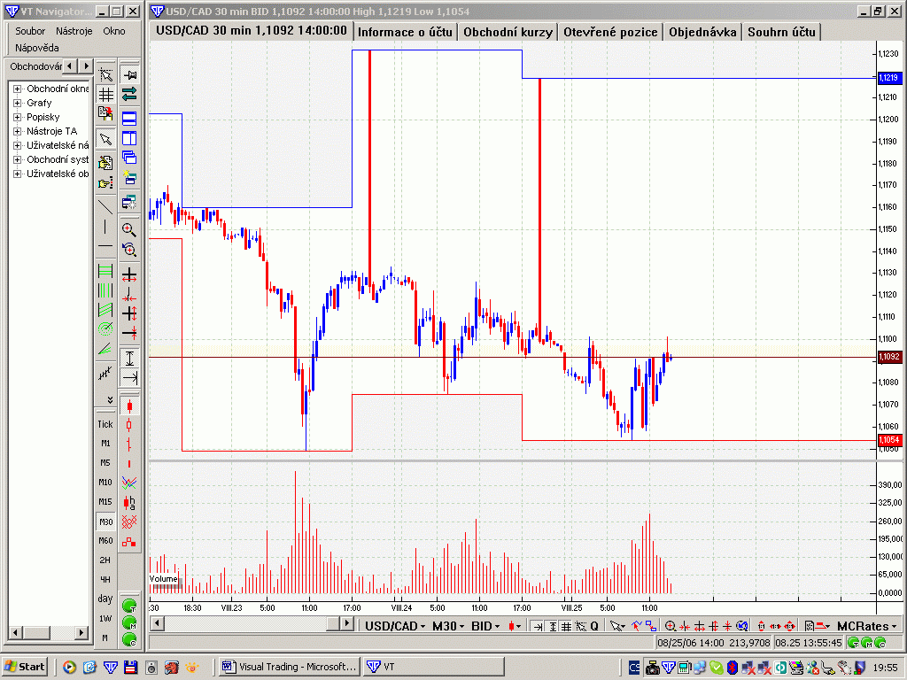Viewport: 907px width, 680px height.
Task: Select the day timeframe button
Action: [x=105, y=599]
